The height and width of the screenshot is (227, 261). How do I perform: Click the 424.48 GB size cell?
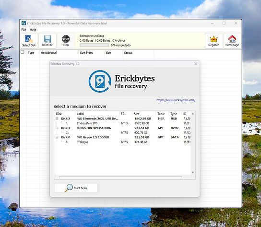(141, 142)
